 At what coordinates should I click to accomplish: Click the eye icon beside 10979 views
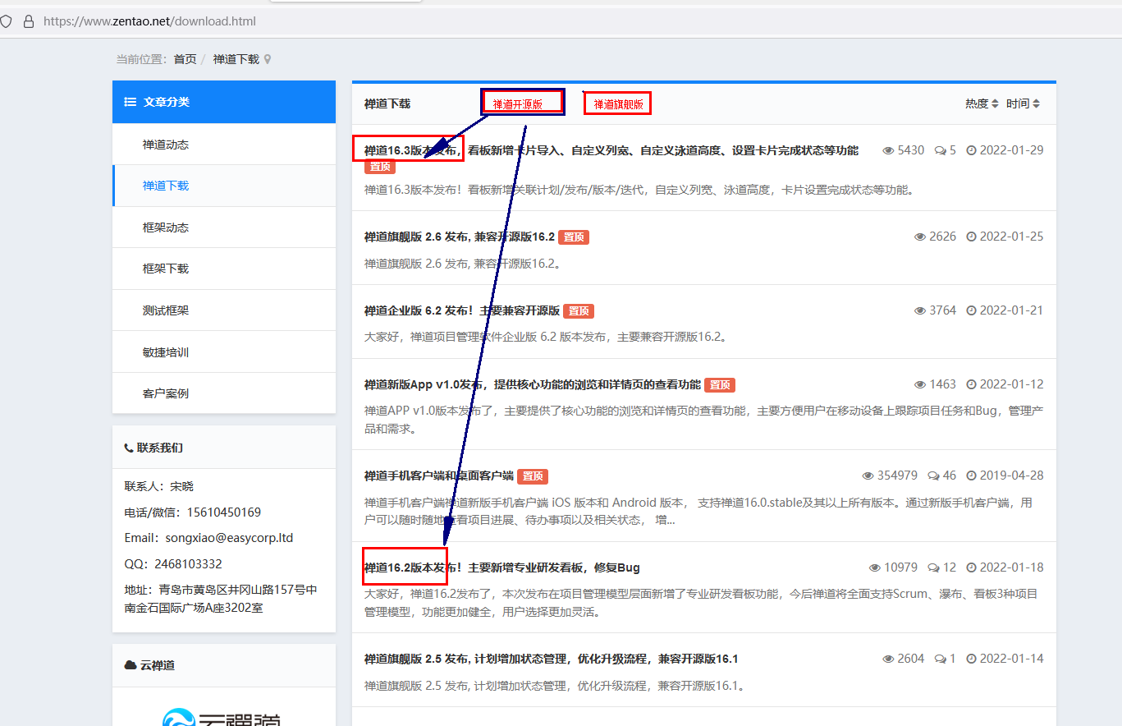point(875,567)
